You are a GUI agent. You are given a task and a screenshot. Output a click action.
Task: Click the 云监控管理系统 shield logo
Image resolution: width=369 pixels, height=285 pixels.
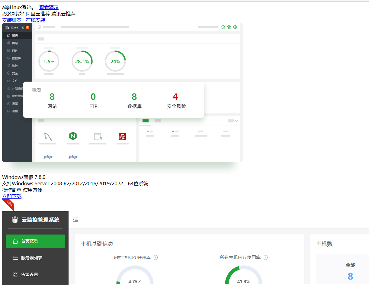[x=15, y=220]
